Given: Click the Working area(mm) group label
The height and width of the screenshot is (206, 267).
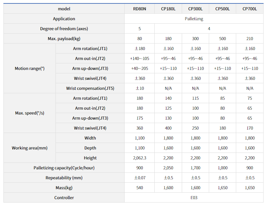Looking at the screenshot, I should tap(30, 148).
